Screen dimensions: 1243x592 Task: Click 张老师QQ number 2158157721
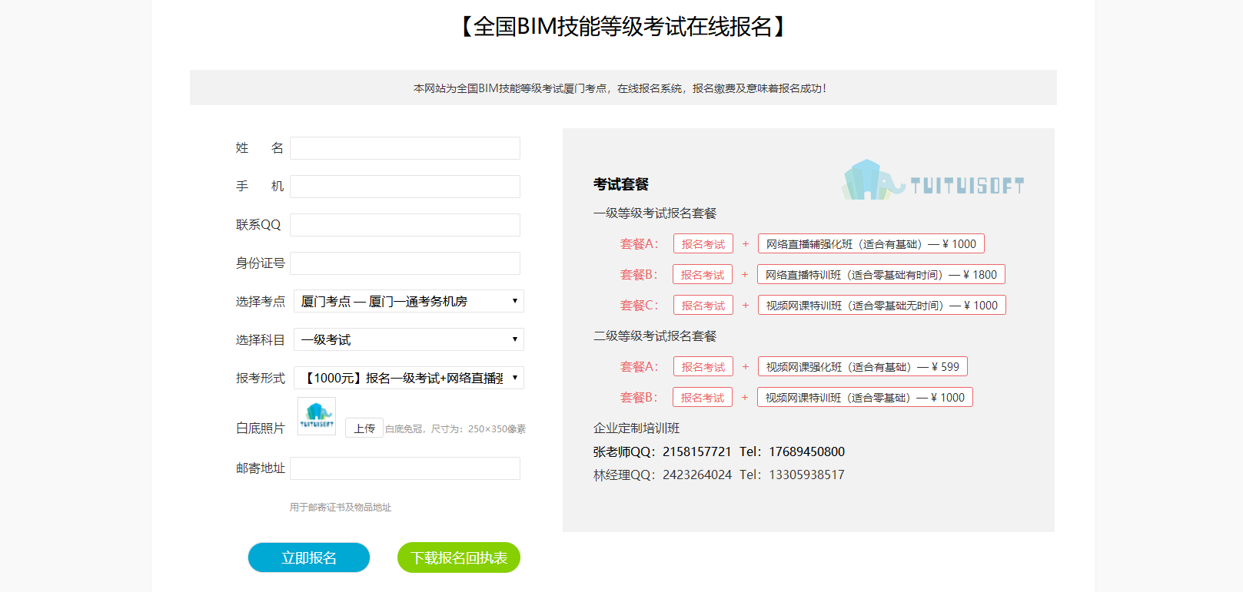click(697, 451)
